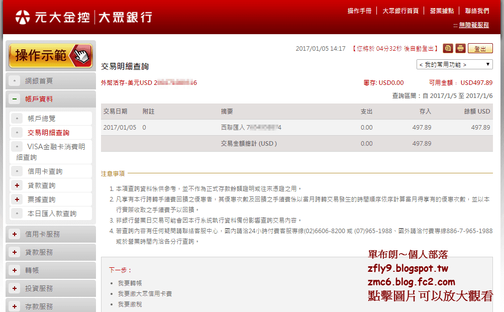Click the bullet icon beside 信用卡查詢
Image resolution: width=504 pixels, height=312 pixels.
click(x=17, y=171)
